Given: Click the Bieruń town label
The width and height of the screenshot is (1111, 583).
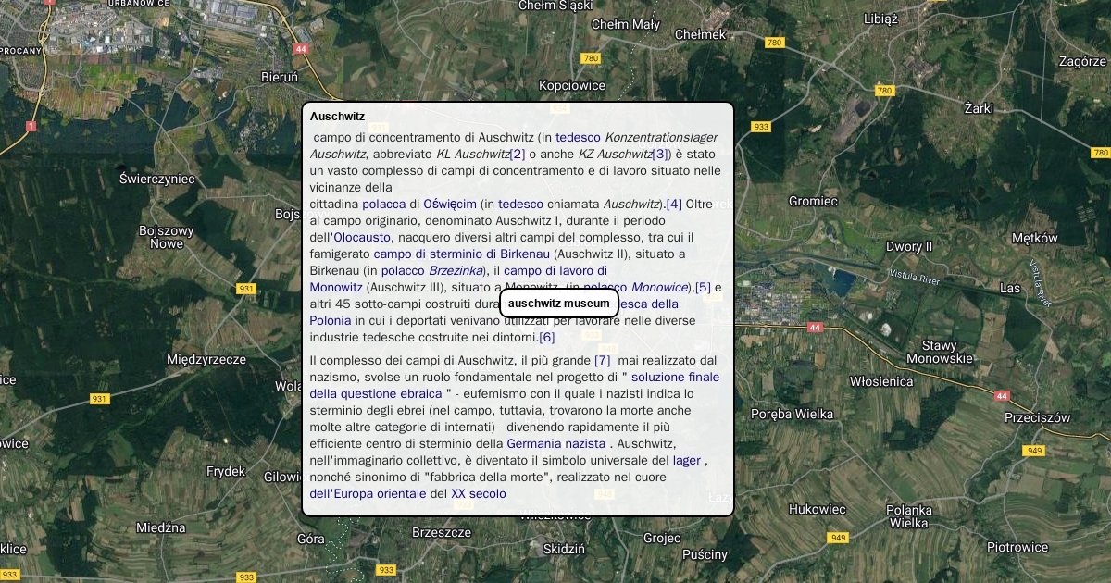Looking at the screenshot, I should tap(280, 77).
